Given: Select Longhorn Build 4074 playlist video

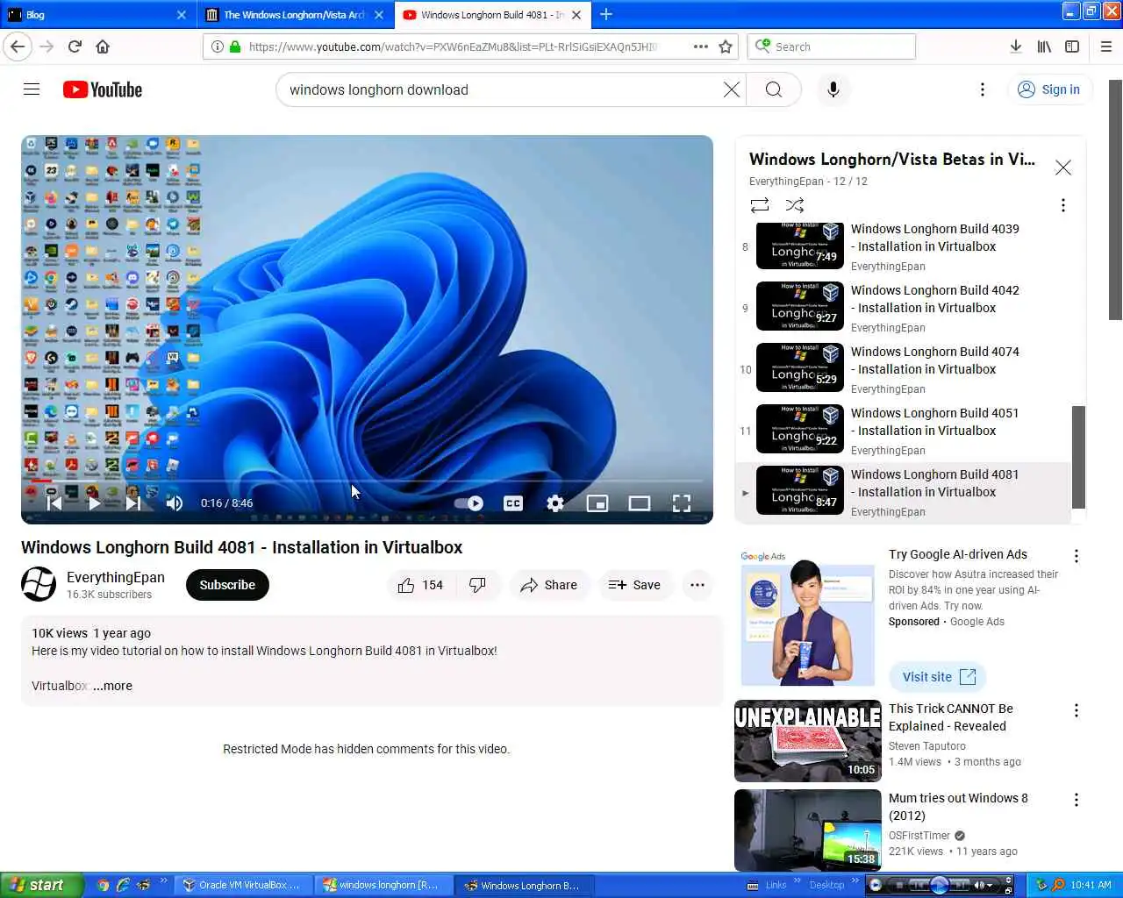Looking at the screenshot, I should coord(904,370).
